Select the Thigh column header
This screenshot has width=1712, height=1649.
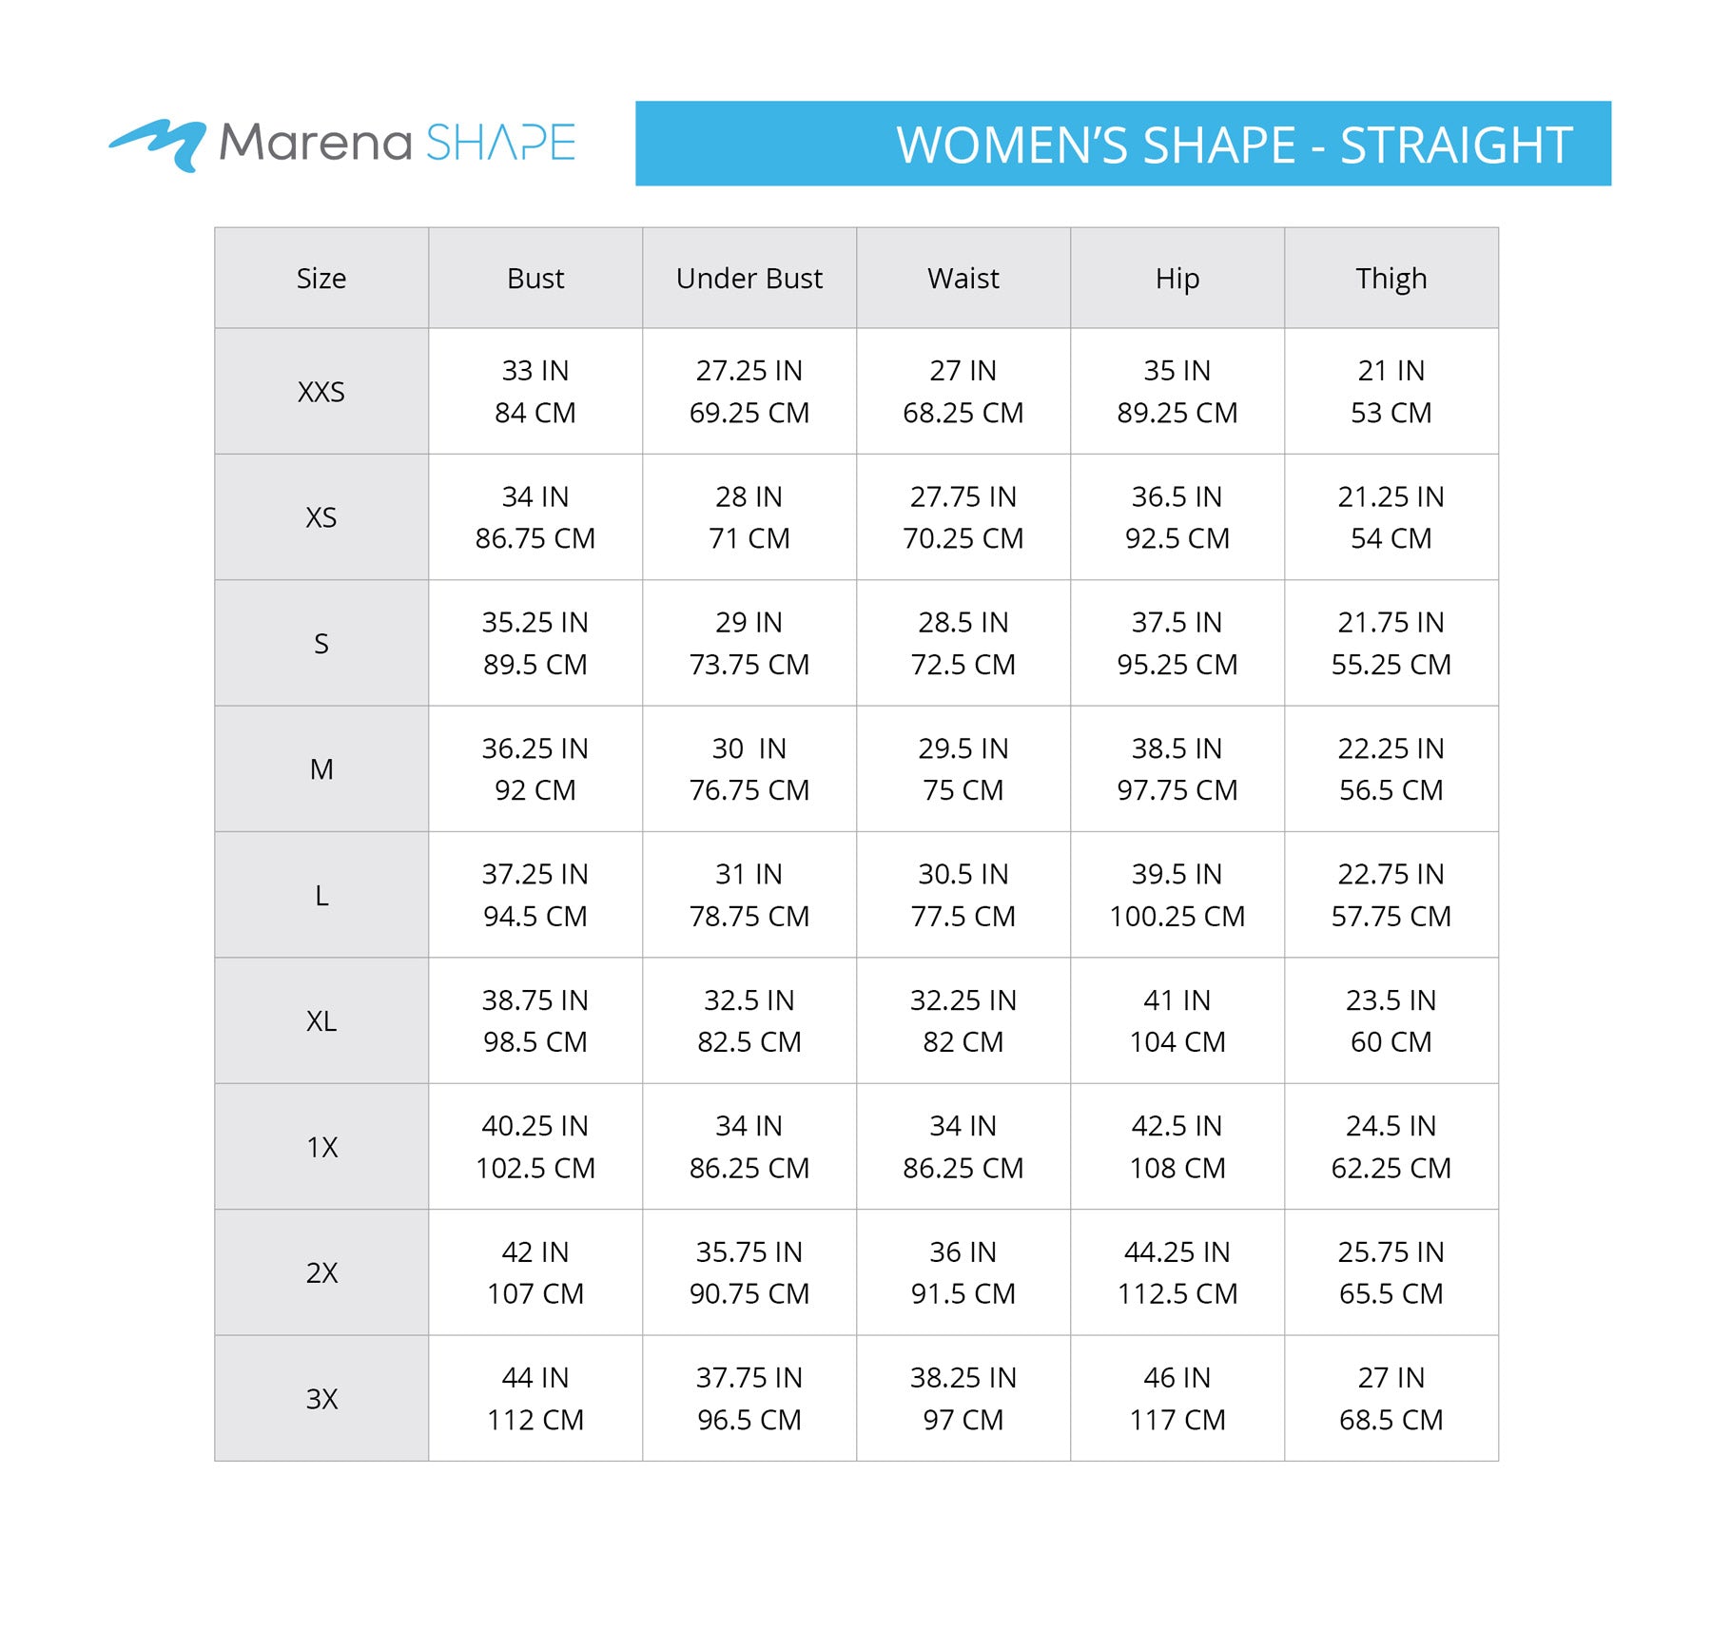coord(1391,279)
